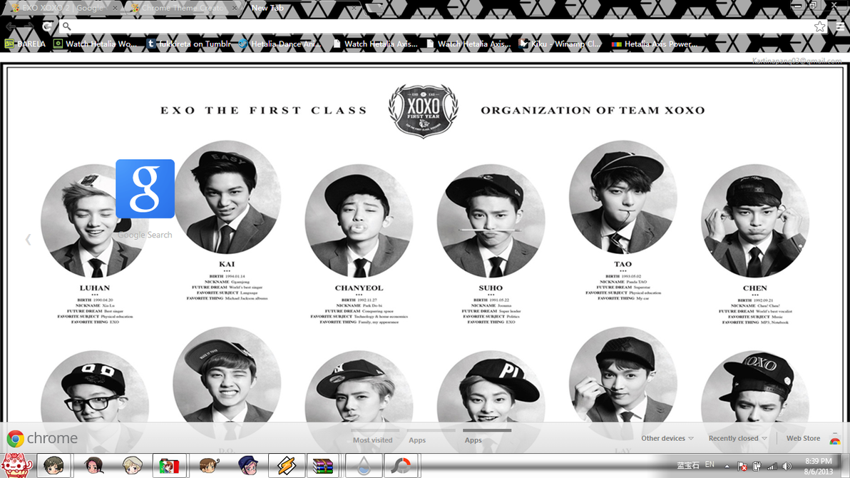The height and width of the screenshot is (478, 850).
Task: Expand the Recently closed dropdown
Action: coord(738,438)
